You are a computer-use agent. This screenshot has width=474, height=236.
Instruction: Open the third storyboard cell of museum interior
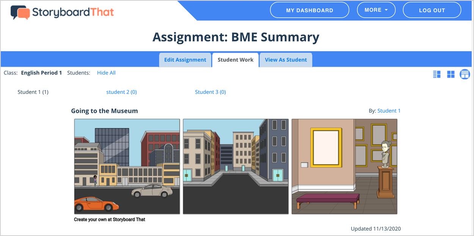click(x=344, y=166)
